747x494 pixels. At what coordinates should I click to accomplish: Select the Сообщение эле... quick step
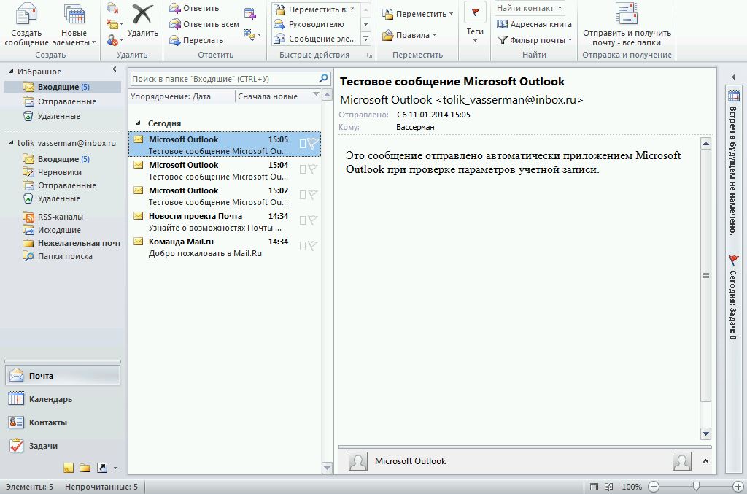(315, 39)
